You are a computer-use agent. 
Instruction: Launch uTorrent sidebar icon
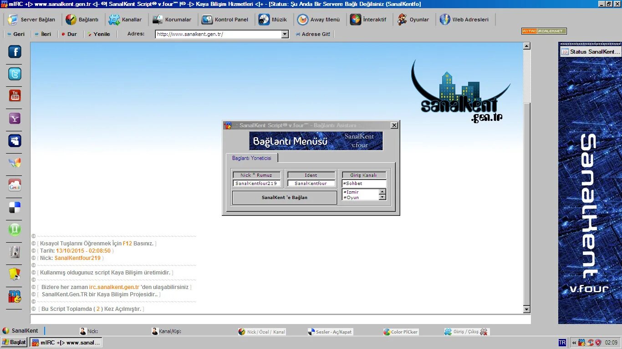[x=15, y=229]
